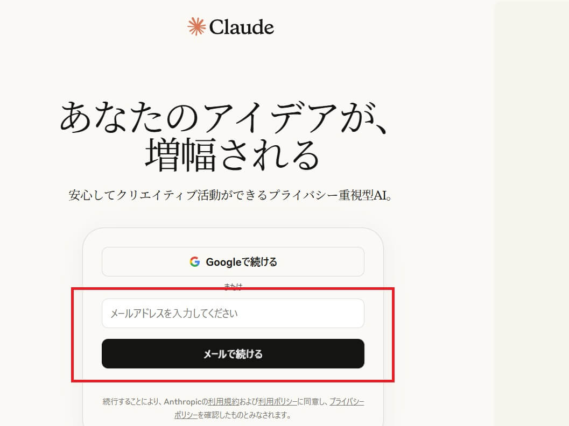Screen dimensions: 569x426
Task: Click the を確認したものとみなされます closing text
Action: tap(244, 415)
